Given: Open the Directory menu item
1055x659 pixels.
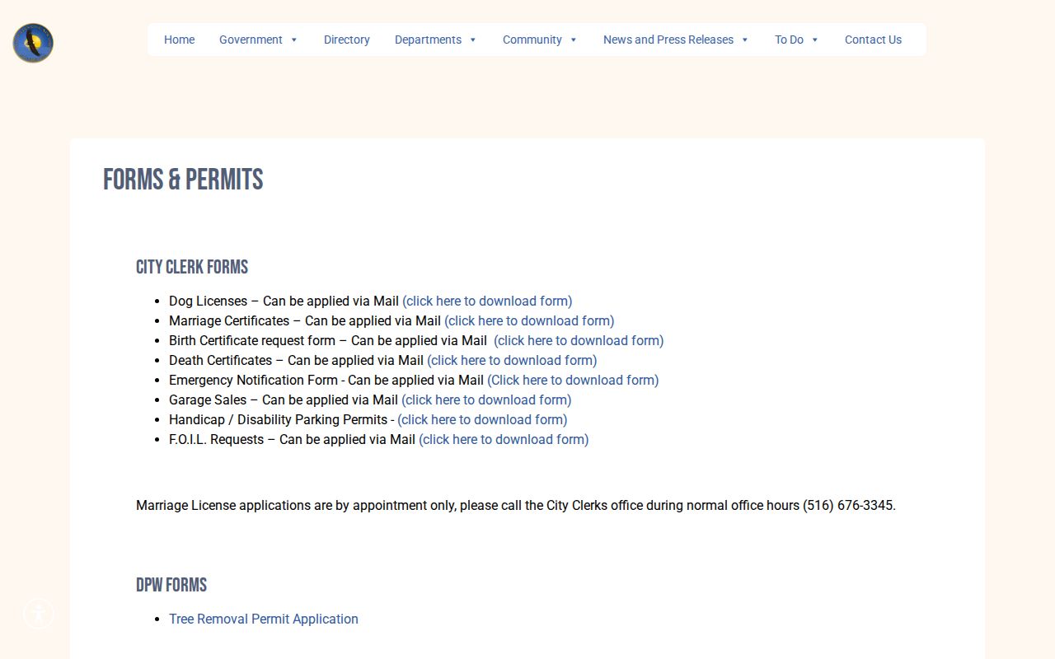Looking at the screenshot, I should point(346,40).
